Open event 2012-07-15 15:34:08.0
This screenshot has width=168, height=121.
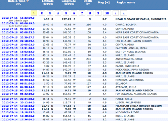pyautogui.click(x=18, y=59)
